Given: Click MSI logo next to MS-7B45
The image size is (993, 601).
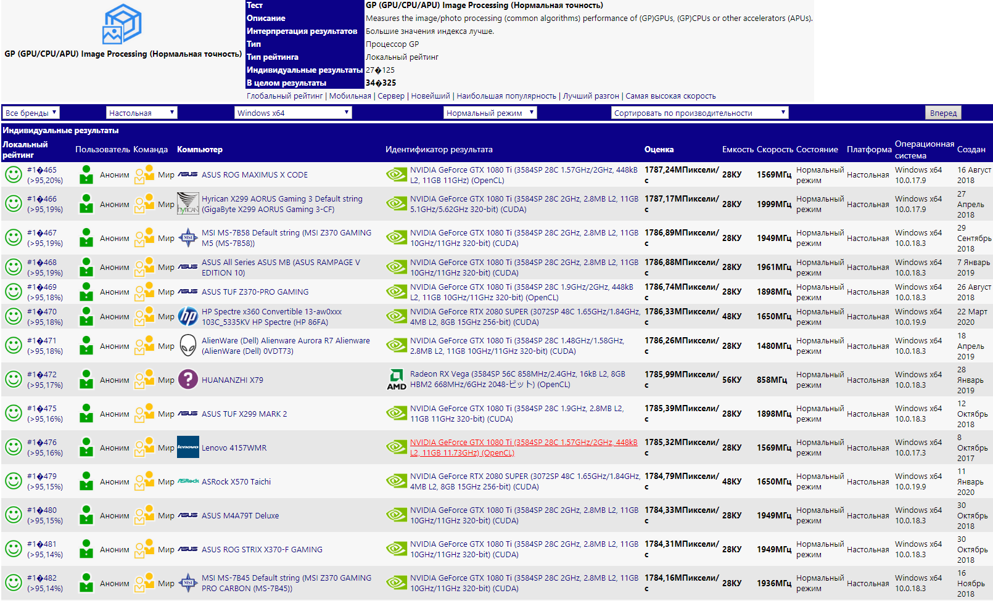Looking at the screenshot, I should tap(188, 583).
